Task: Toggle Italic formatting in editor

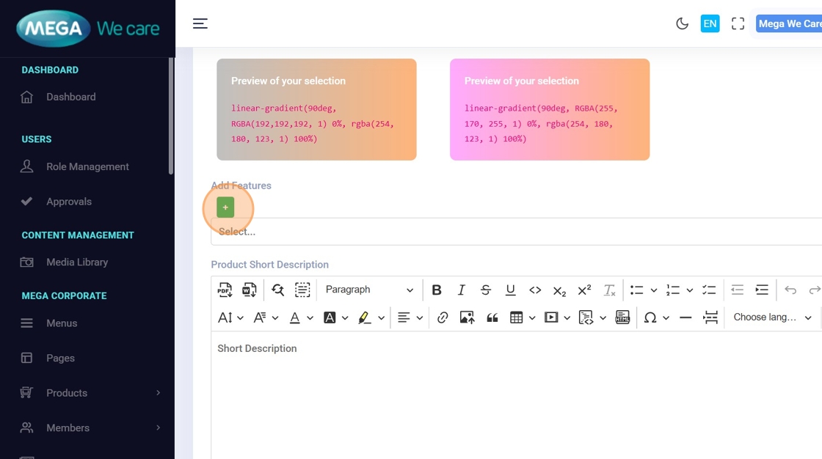Action: pyautogui.click(x=461, y=290)
